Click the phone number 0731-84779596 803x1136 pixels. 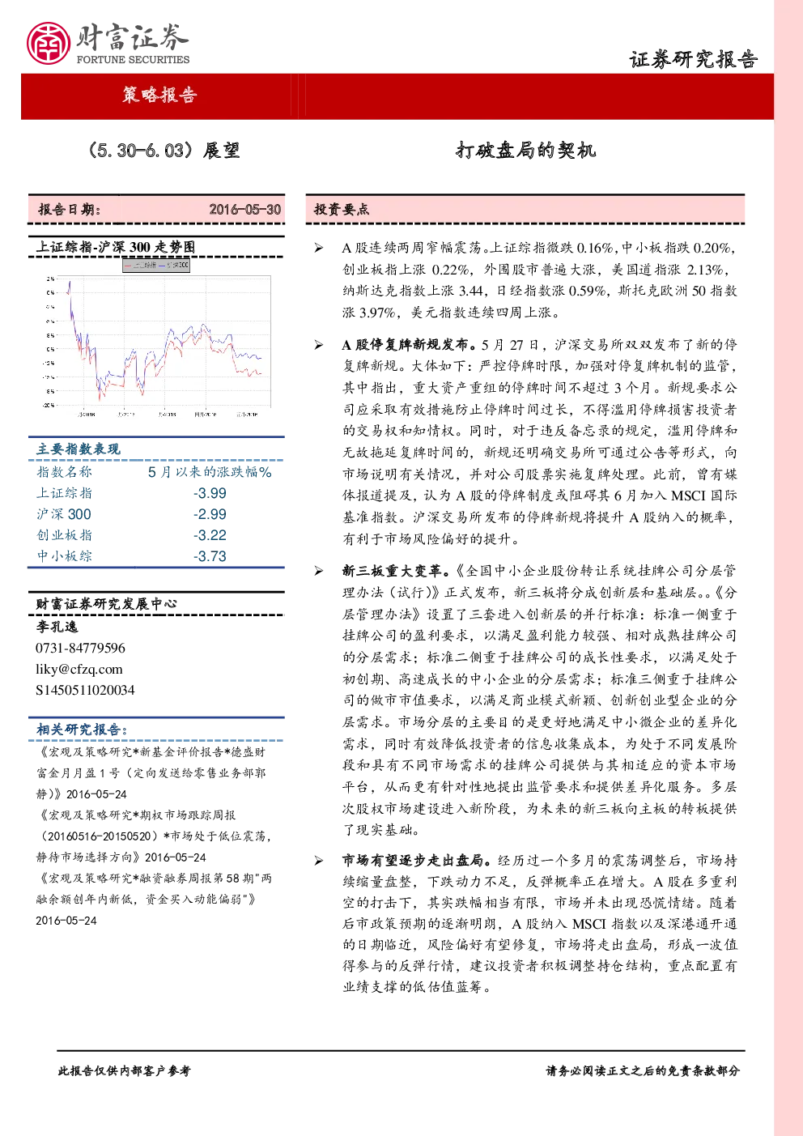80,648
